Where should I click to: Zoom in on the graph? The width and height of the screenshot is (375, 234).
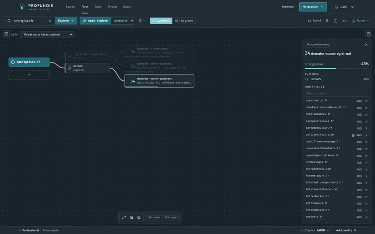click(x=131, y=217)
